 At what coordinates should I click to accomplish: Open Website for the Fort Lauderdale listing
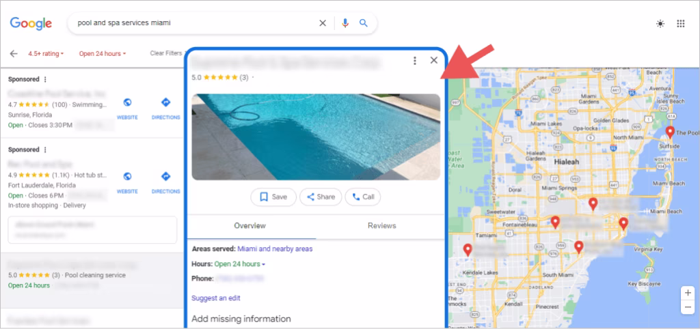click(127, 182)
